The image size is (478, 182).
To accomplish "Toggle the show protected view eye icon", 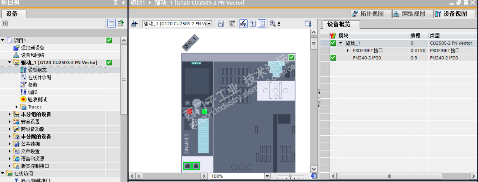I will tap(243, 24).
